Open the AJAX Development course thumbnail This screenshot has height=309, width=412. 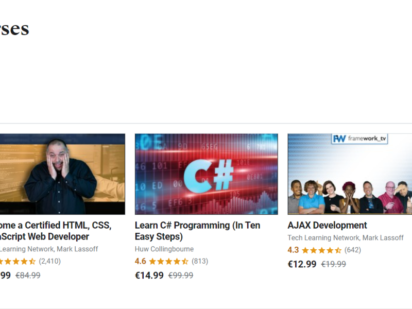pos(350,174)
